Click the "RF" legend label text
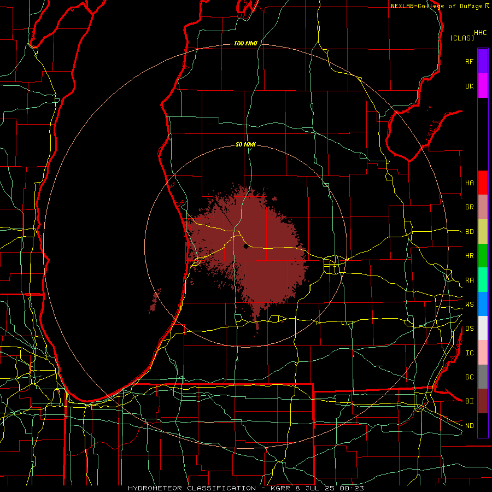Viewport: 492px width, 492px height. (x=469, y=61)
